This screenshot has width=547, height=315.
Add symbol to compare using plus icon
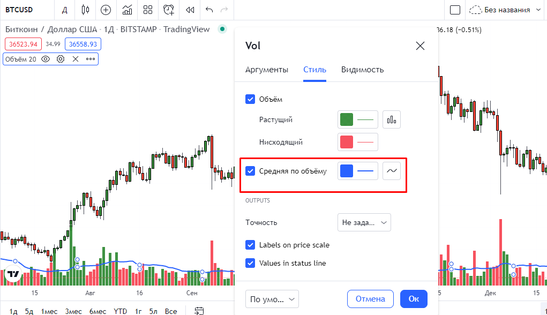click(x=106, y=10)
